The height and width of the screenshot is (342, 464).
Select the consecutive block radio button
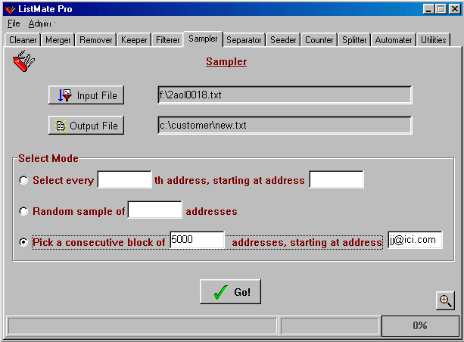(x=23, y=242)
